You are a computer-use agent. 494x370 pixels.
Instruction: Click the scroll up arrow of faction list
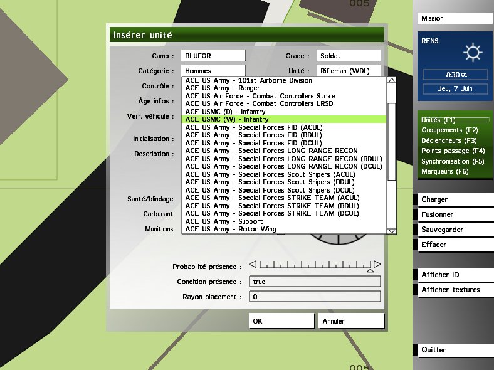click(x=391, y=80)
